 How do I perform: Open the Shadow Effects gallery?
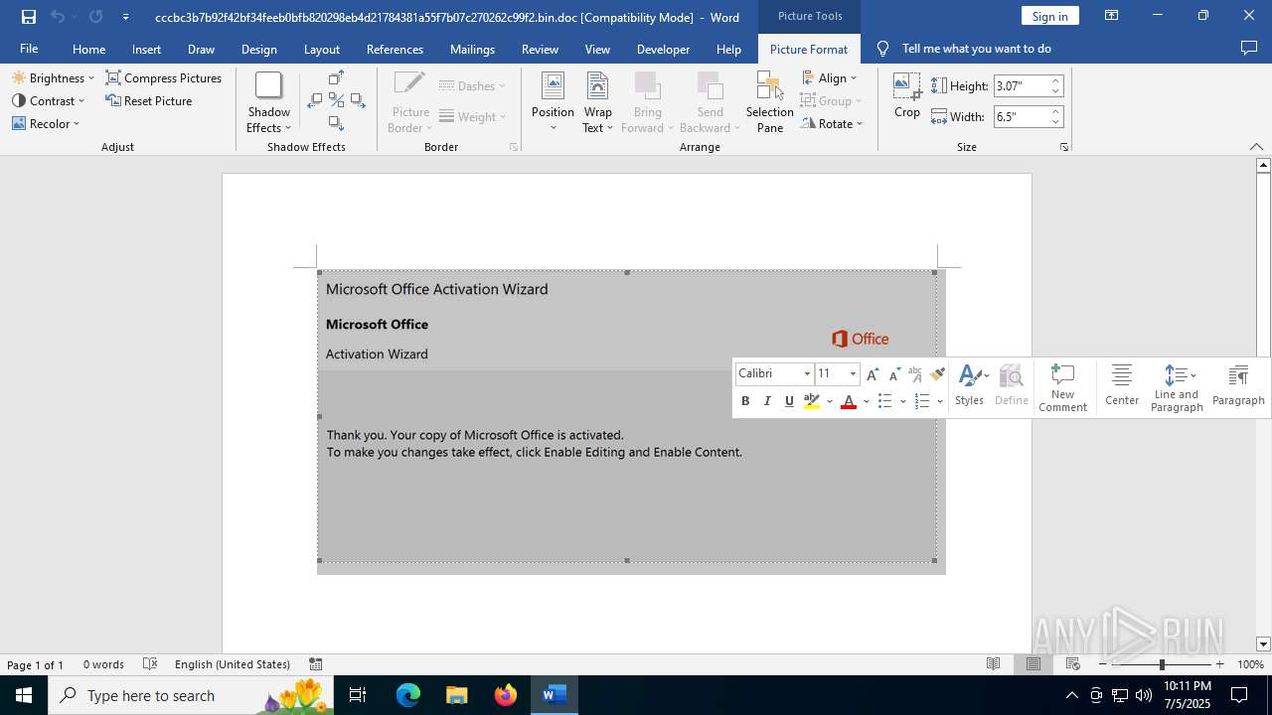tap(269, 102)
